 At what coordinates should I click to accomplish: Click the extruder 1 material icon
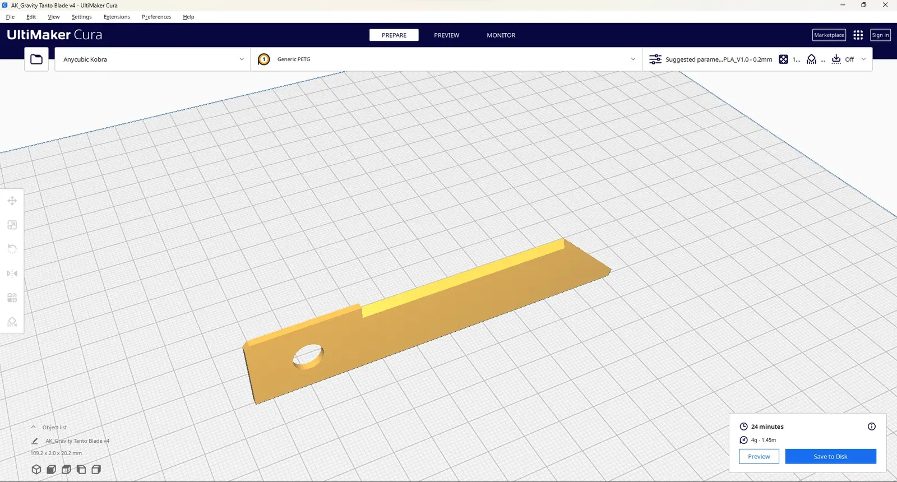pos(264,59)
